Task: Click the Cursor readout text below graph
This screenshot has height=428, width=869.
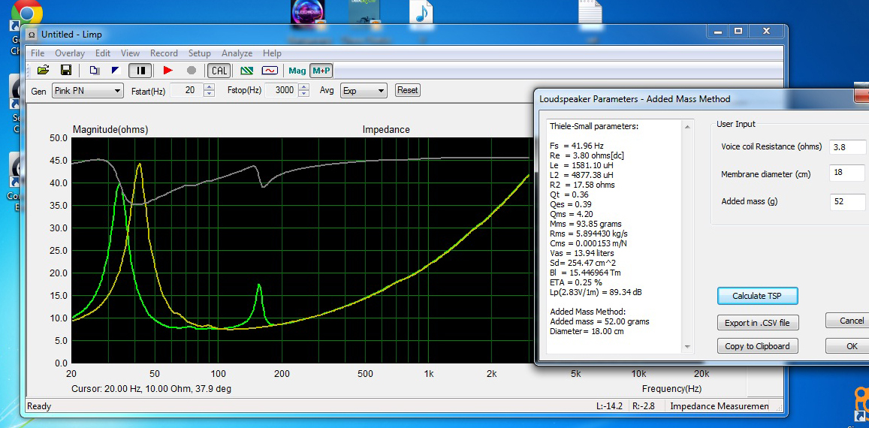Action: click(151, 389)
